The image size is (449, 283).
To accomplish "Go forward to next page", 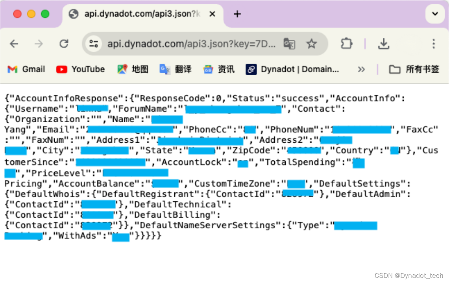I will pyautogui.click(x=39, y=44).
